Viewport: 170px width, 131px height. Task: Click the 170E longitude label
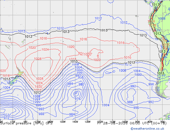click(13, 122)
